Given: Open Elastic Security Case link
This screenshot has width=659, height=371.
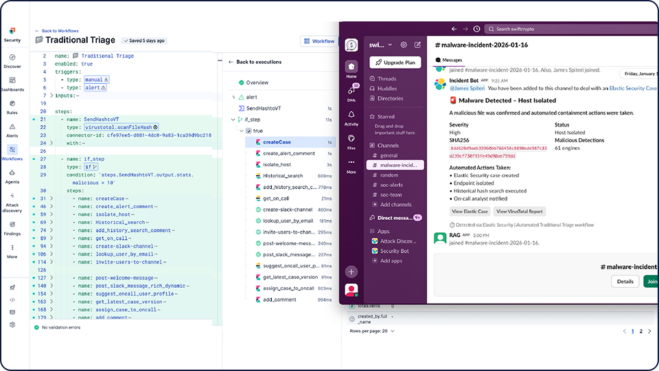Looking at the screenshot, I should coord(633,89).
